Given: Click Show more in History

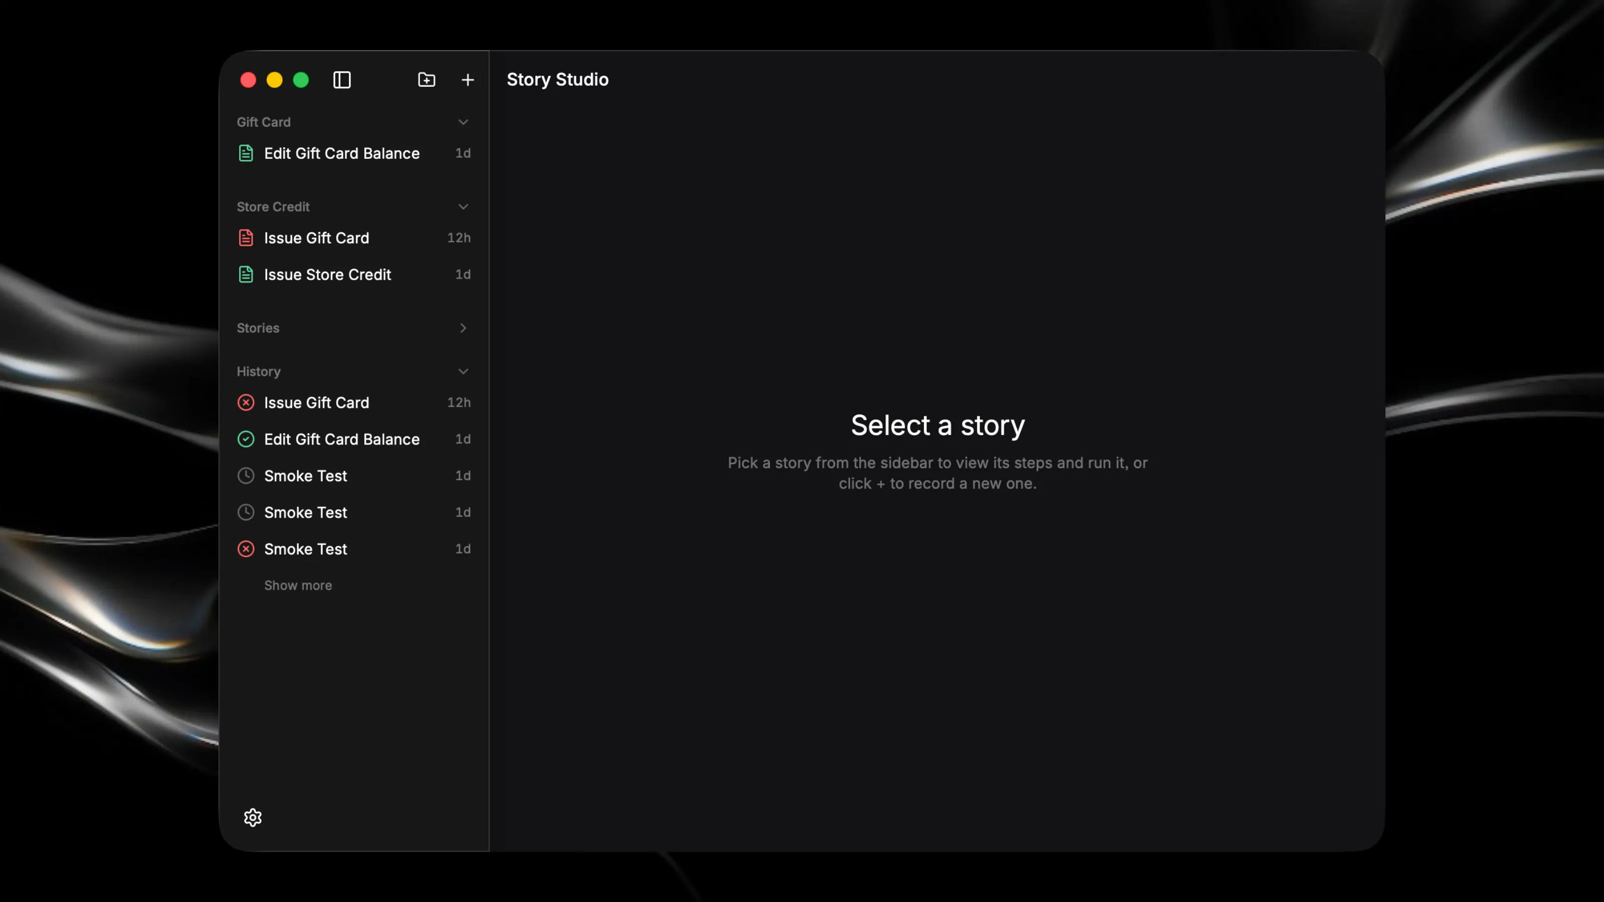Looking at the screenshot, I should pos(298,585).
